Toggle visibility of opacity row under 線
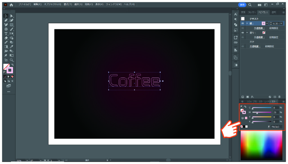Image resolution: width=288 pixels, height=164 pixels. pos(243,28)
